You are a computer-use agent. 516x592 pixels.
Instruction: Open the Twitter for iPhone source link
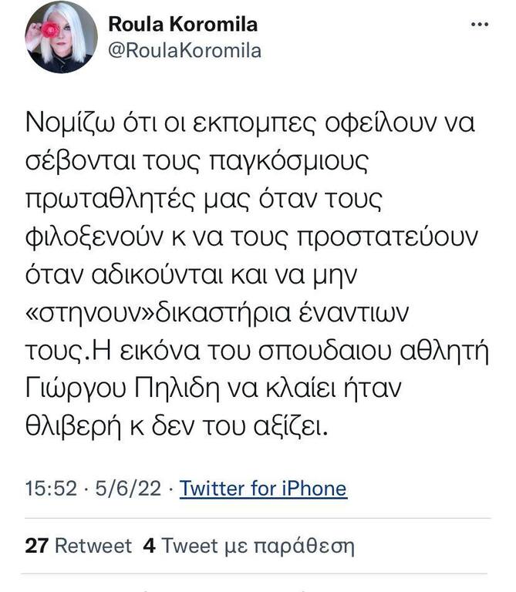(x=263, y=488)
